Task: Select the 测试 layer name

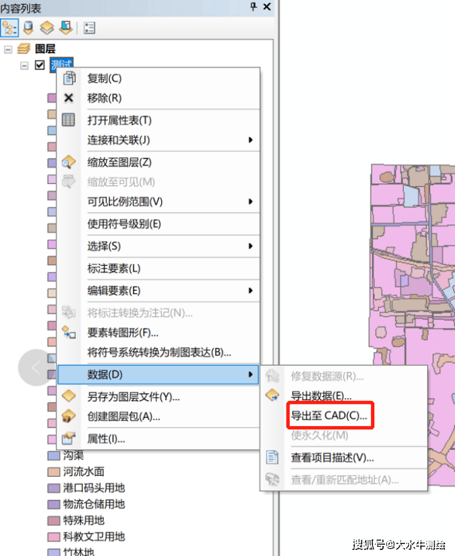Action: [x=62, y=65]
